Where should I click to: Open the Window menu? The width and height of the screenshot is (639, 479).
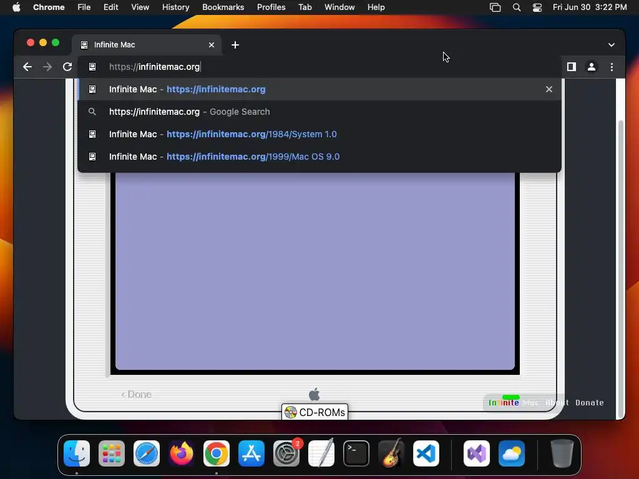pos(339,7)
